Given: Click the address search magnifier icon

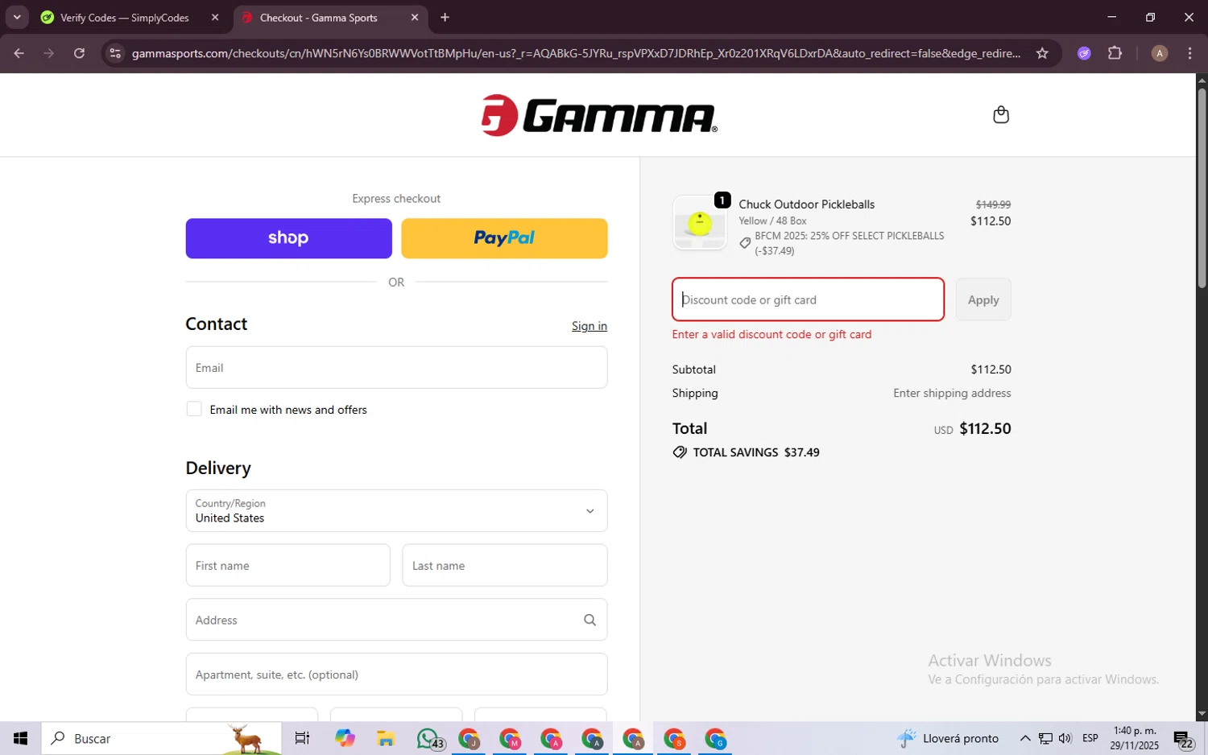Looking at the screenshot, I should 590,620.
